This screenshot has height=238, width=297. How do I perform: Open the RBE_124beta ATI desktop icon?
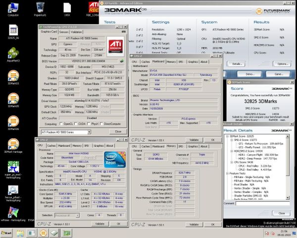point(94,9)
